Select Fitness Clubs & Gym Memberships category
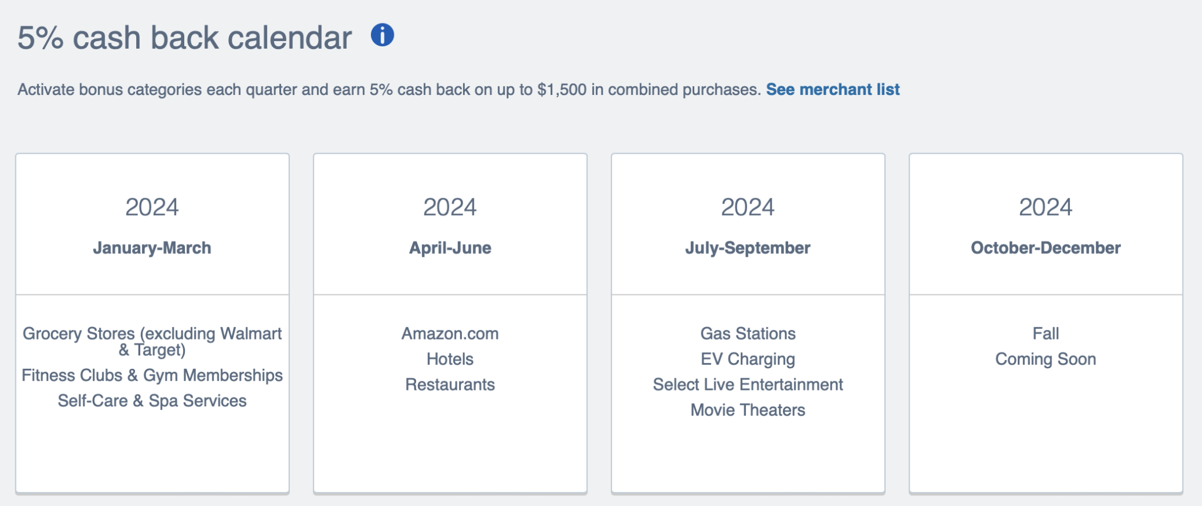 [152, 375]
